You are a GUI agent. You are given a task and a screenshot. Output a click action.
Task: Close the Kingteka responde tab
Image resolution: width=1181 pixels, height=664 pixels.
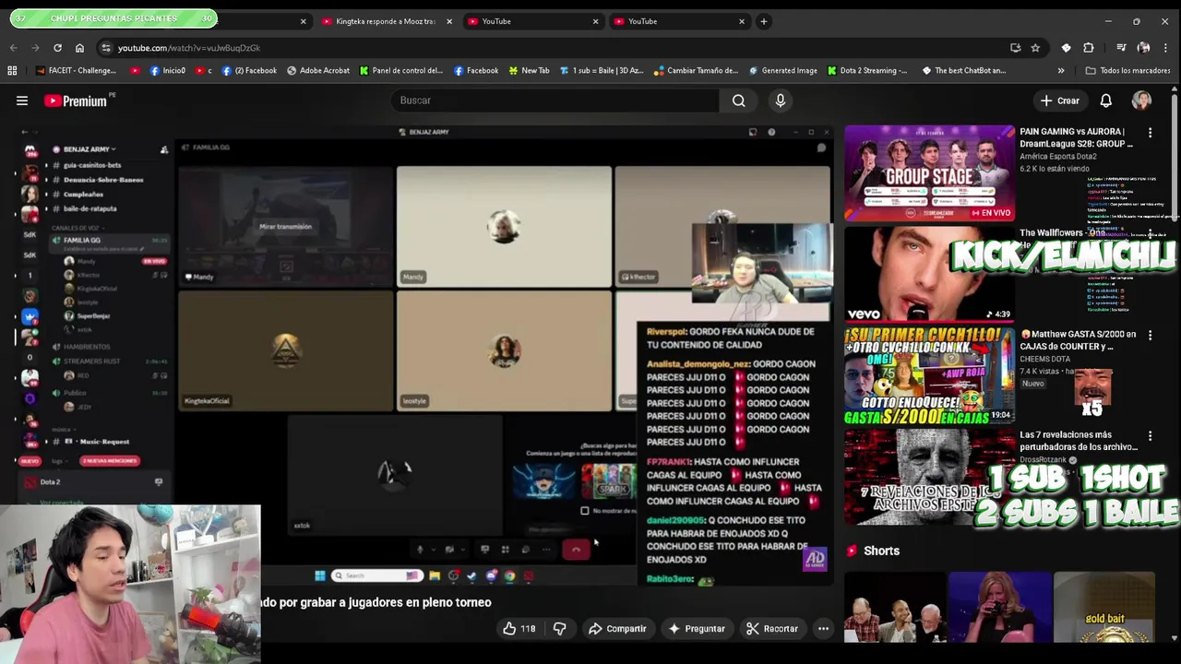tap(449, 21)
